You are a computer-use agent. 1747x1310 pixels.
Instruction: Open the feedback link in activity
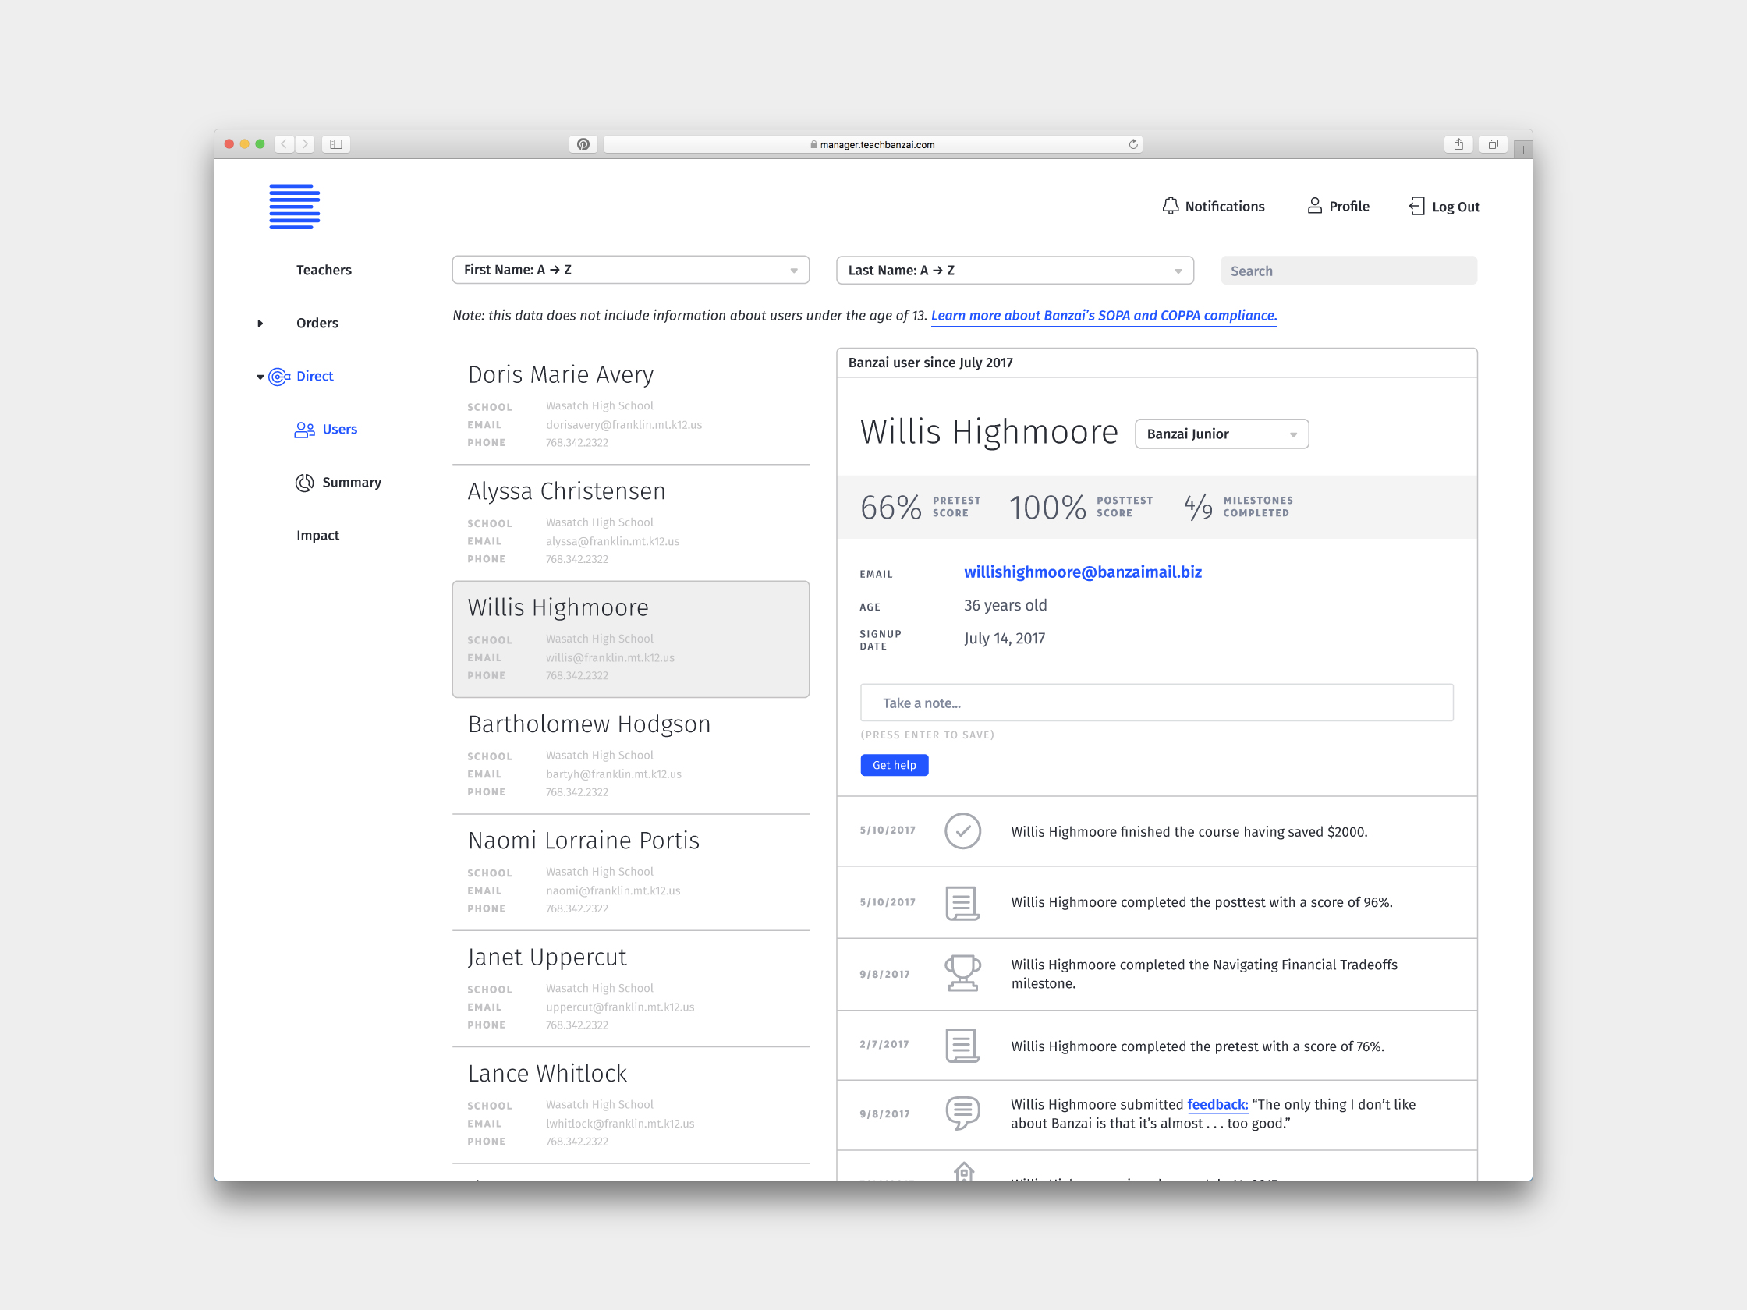pos(1217,1105)
